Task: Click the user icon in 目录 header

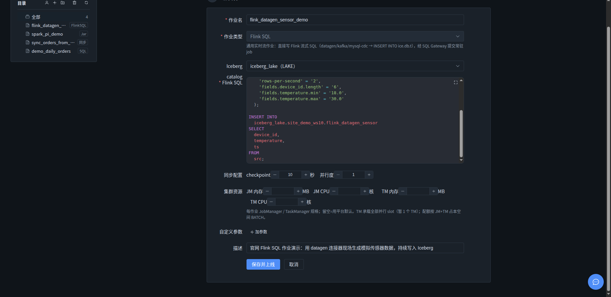Action: 47,3
